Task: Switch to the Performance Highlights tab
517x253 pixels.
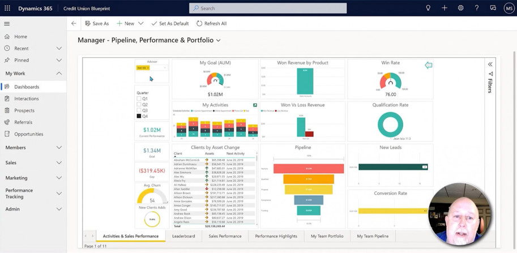Action: pos(276,236)
